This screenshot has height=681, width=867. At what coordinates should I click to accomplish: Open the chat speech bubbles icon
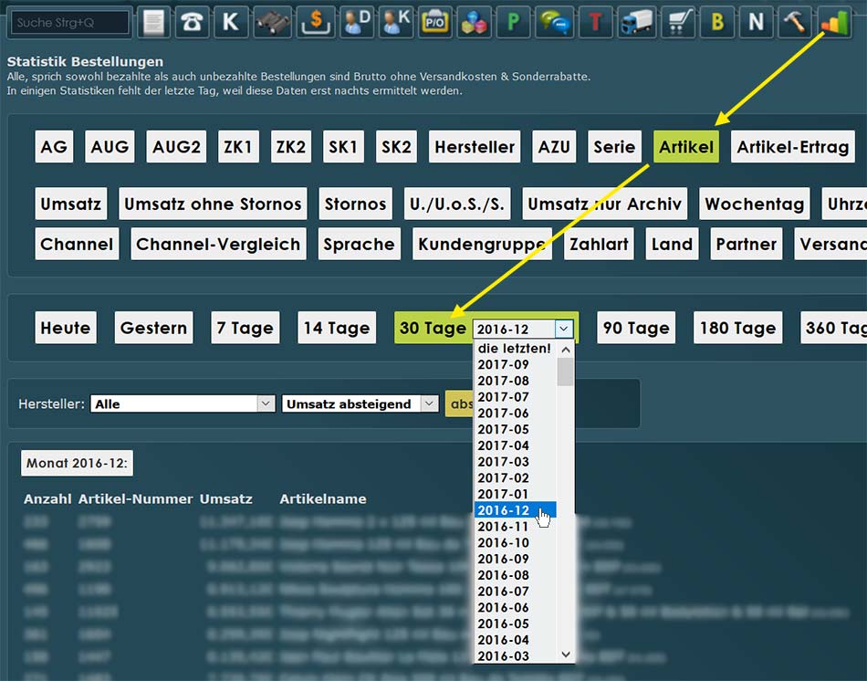[x=554, y=23]
